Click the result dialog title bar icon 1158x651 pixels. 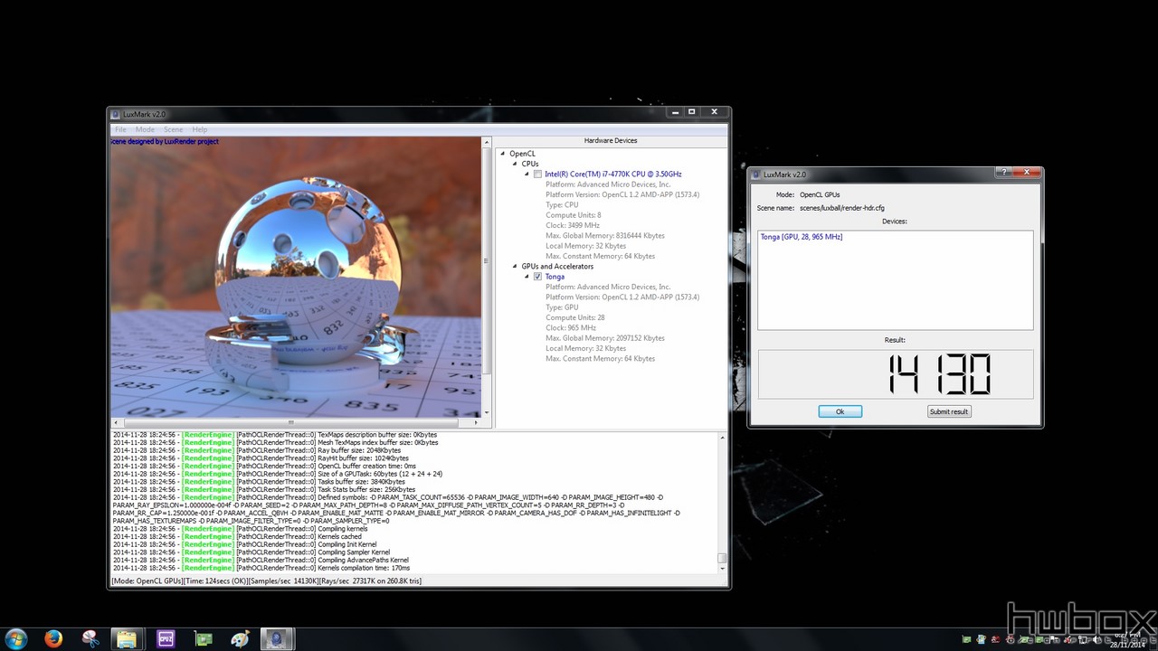(x=755, y=174)
